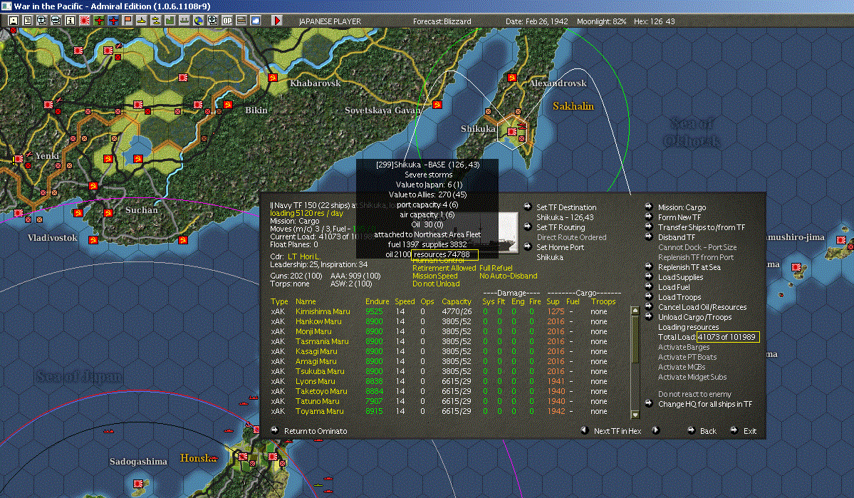Click the Soviet base icon at Alexandrovsk
This screenshot has width=854, height=498.
(511, 78)
